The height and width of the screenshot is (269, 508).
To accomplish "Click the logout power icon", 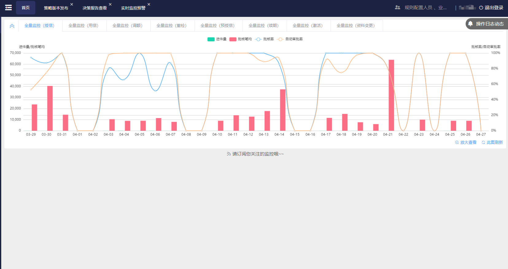I will (x=481, y=8).
